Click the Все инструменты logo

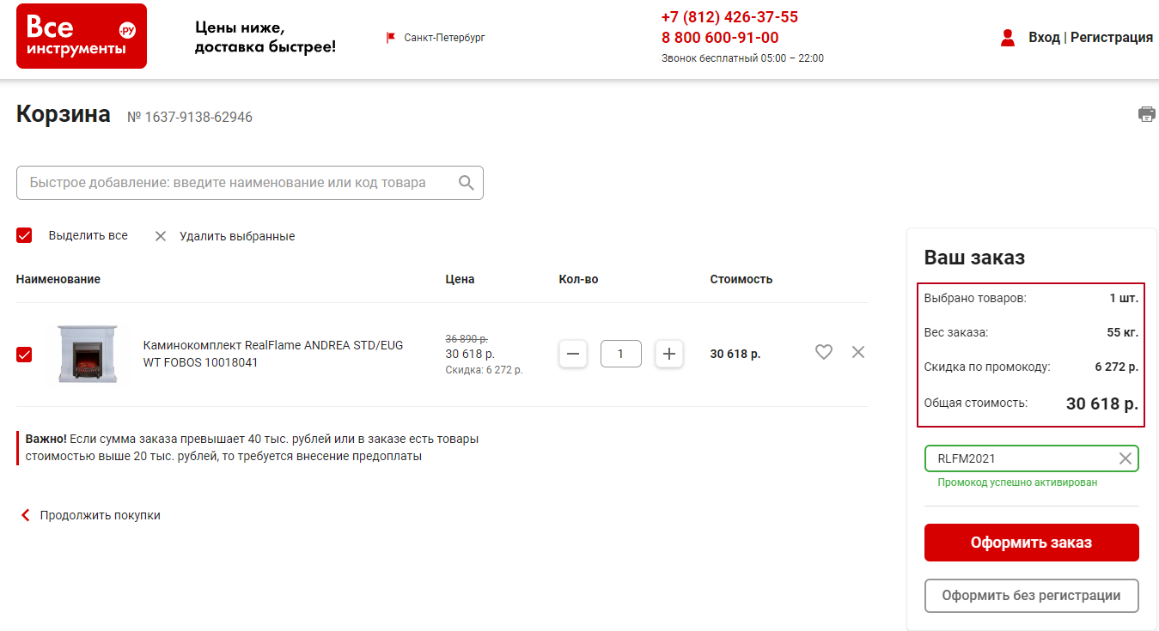82,36
